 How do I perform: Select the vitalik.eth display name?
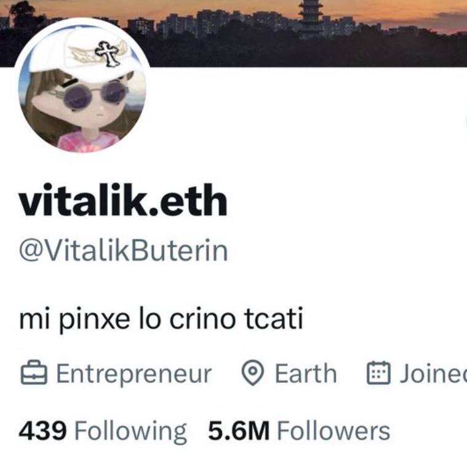pyautogui.click(x=123, y=199)
